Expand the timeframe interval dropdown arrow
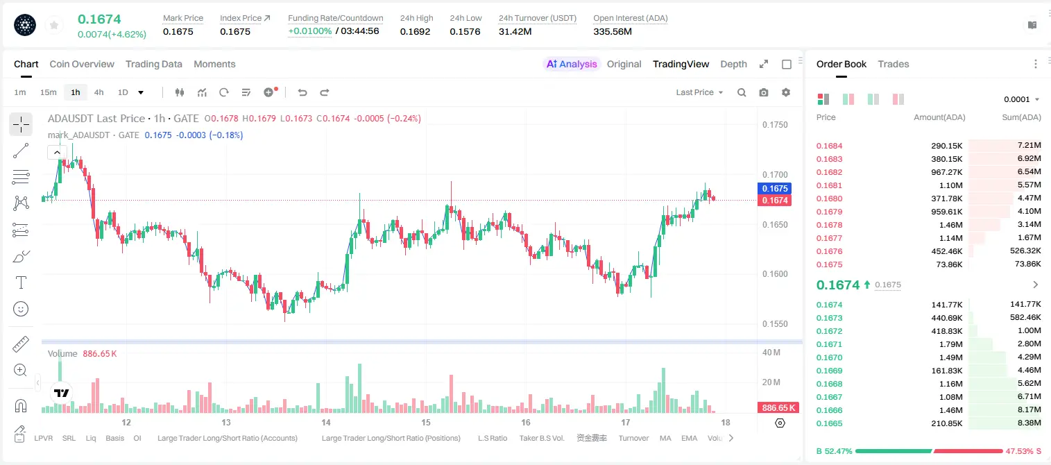This screenshot has width=1051, height=465. [x=141, y=92]
